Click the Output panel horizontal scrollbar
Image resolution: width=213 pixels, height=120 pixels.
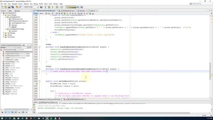pyautogui.click(x=114, y=113)
